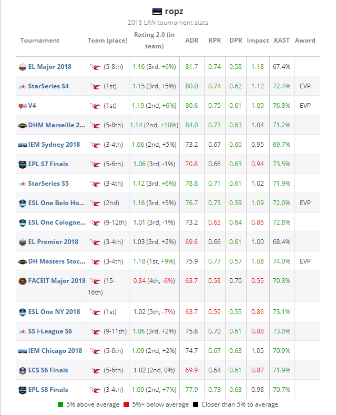This screenshot has height=415, width=337.
Task: Click EVP award in DH Masters Stockholm row
Action: coord(305,261)
